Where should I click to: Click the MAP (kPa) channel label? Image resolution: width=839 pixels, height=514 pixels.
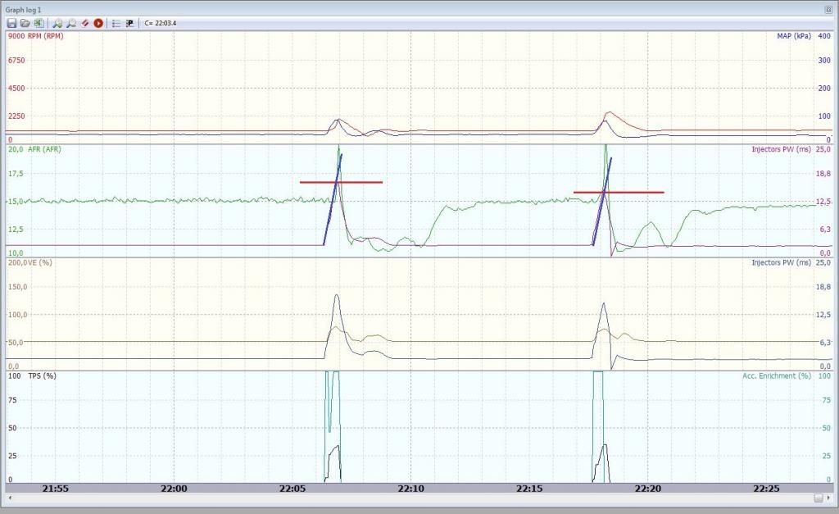coord(792,36)
